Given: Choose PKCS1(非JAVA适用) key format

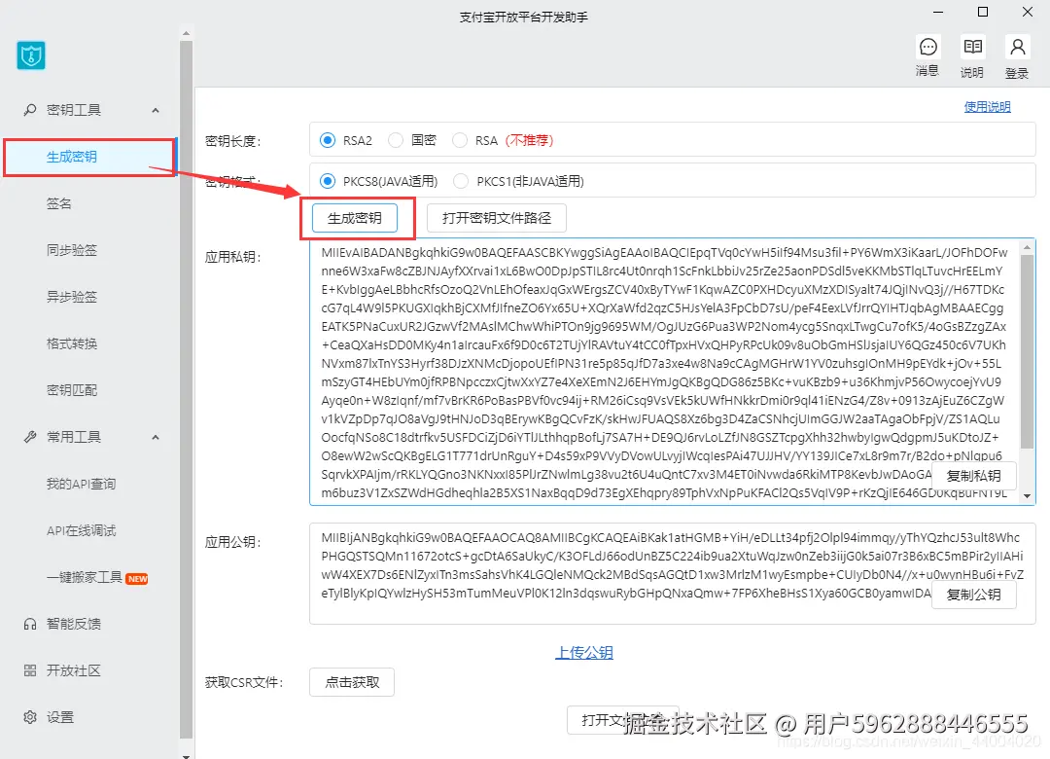Looking at the screenshot, I should (461, 181).
